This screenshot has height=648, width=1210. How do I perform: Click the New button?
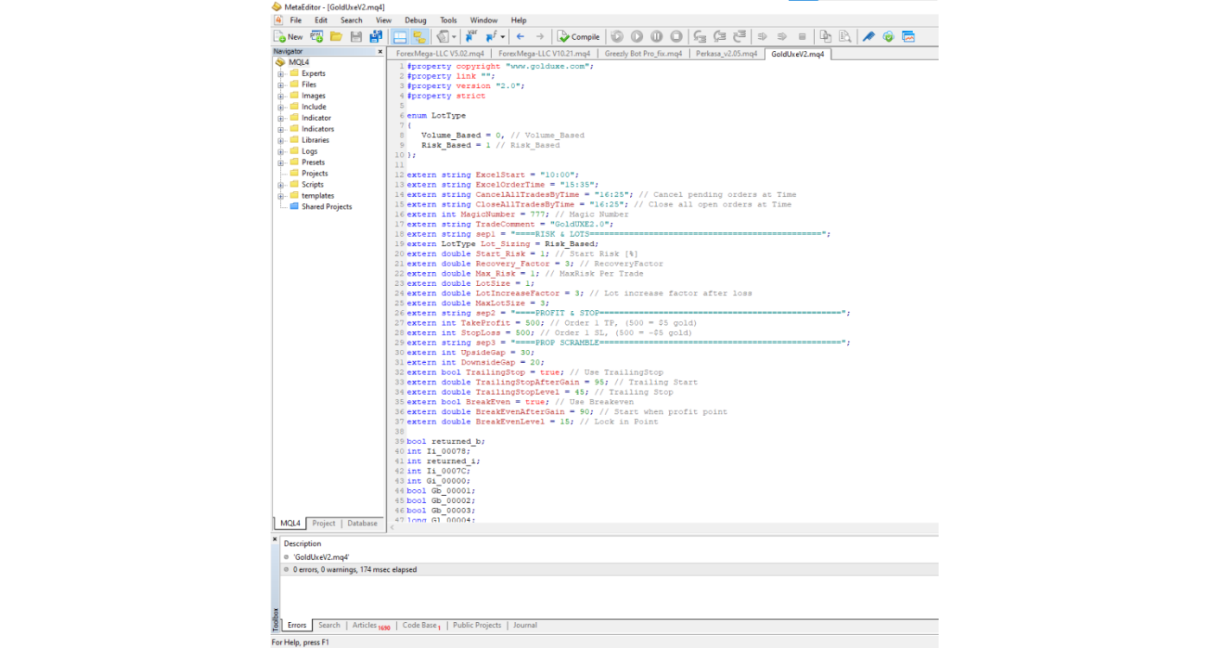click(286, 36)
